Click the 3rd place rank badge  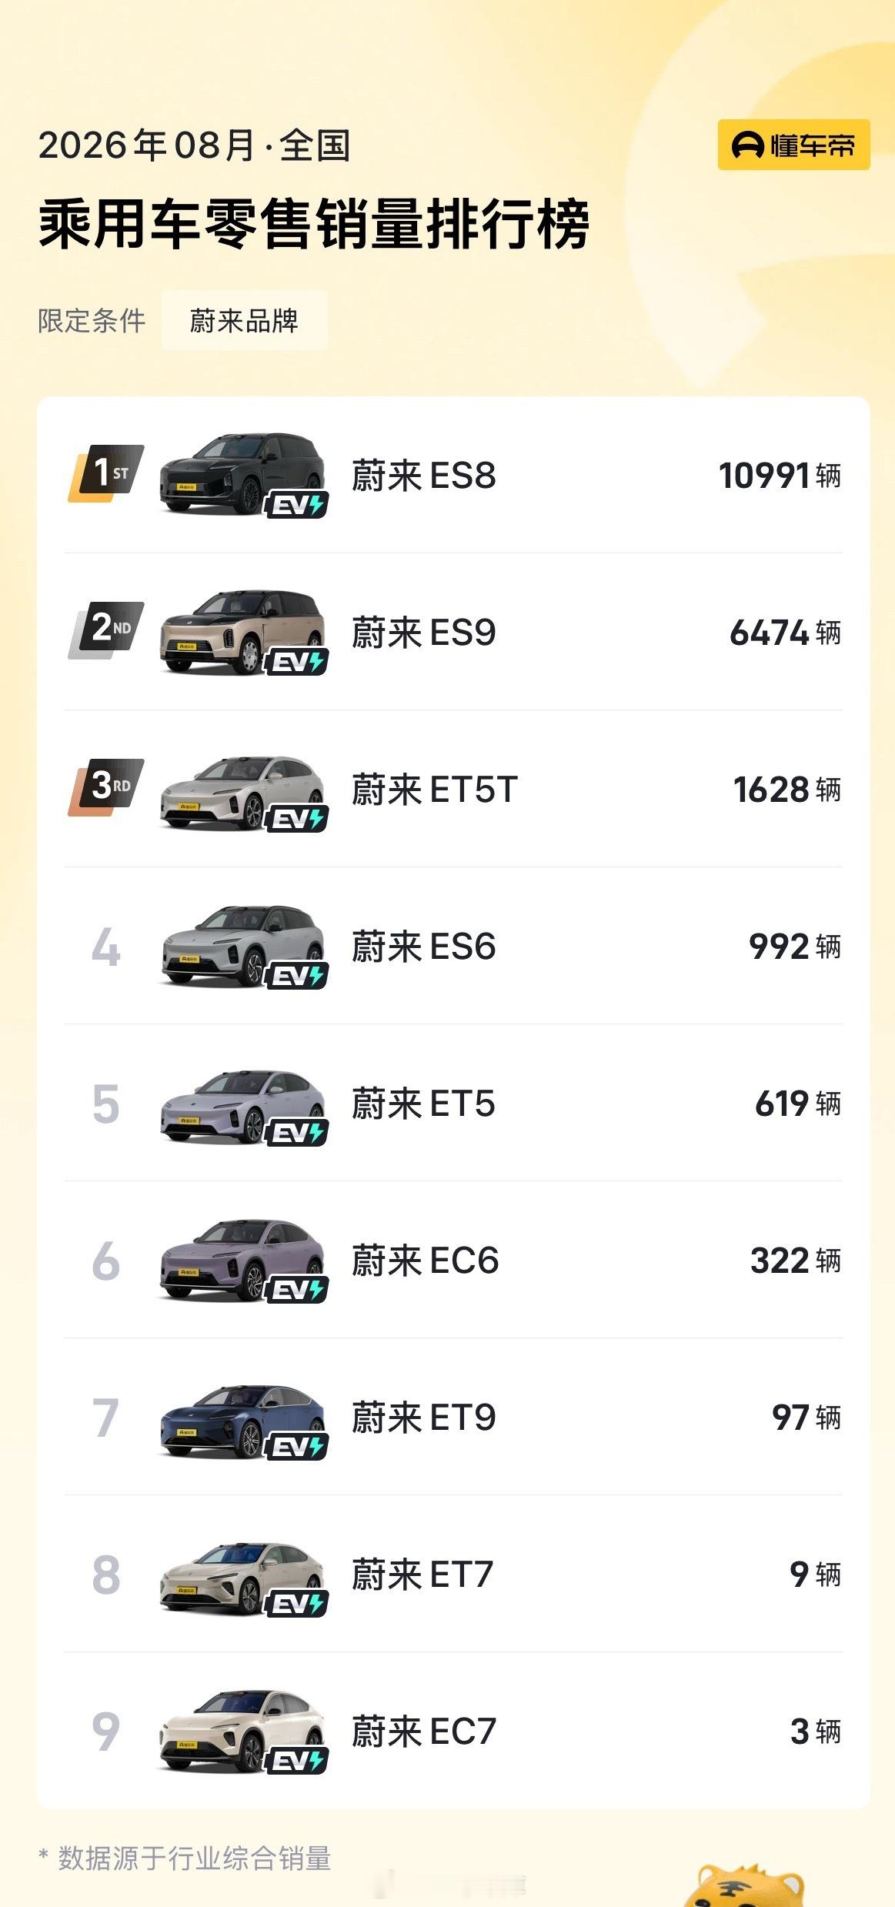pyautogui.click(x=106, y=787)
